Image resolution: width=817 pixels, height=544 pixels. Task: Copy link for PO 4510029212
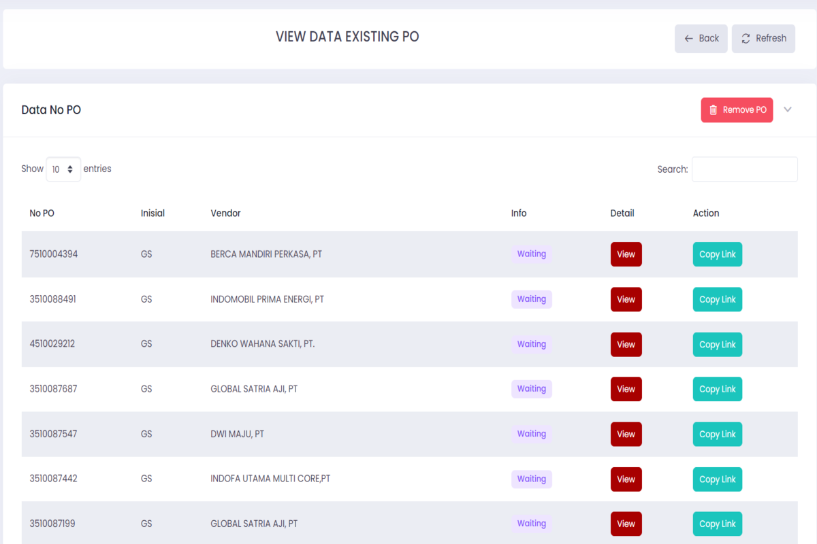[x=717, y=344]
